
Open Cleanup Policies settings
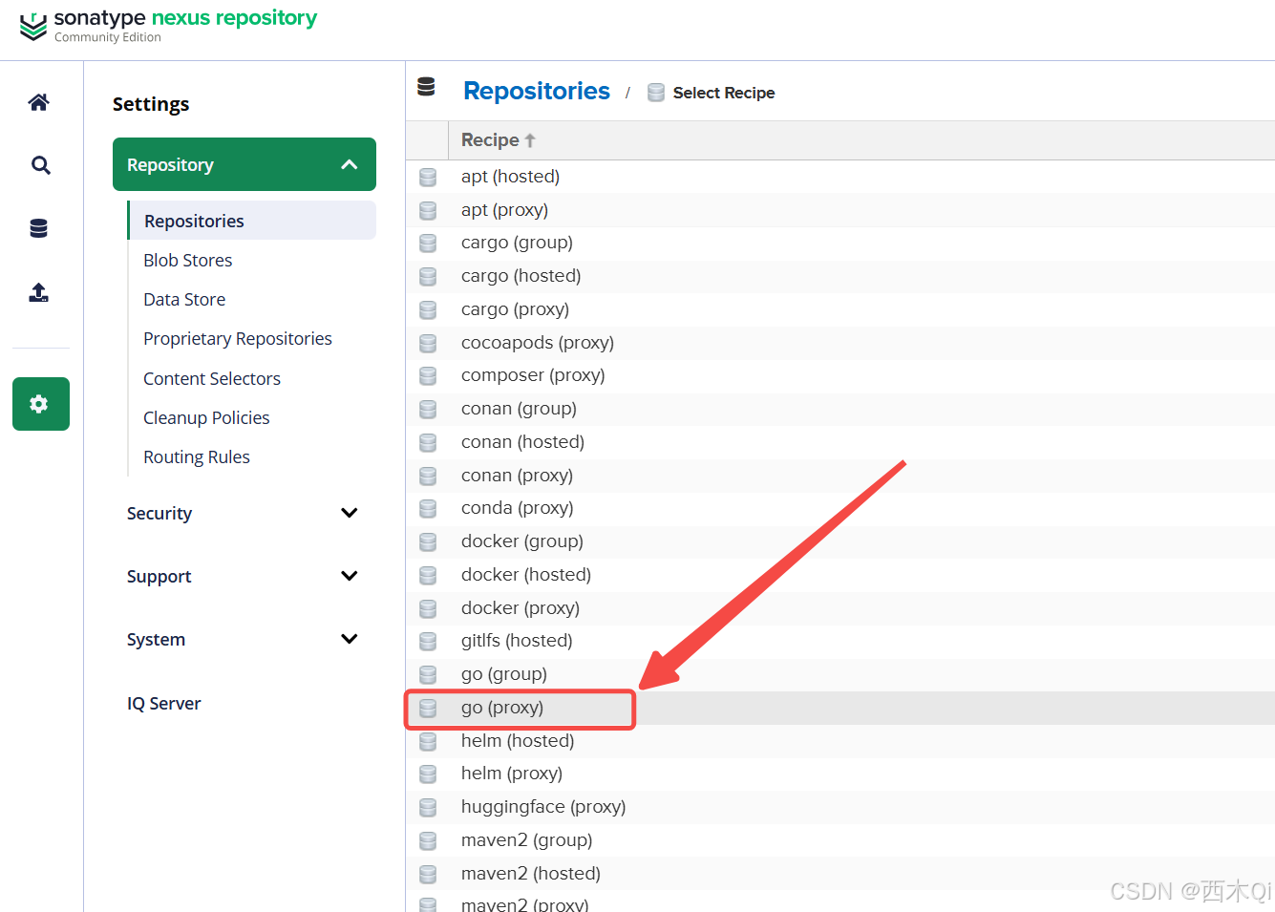click(x=206, y=418)
